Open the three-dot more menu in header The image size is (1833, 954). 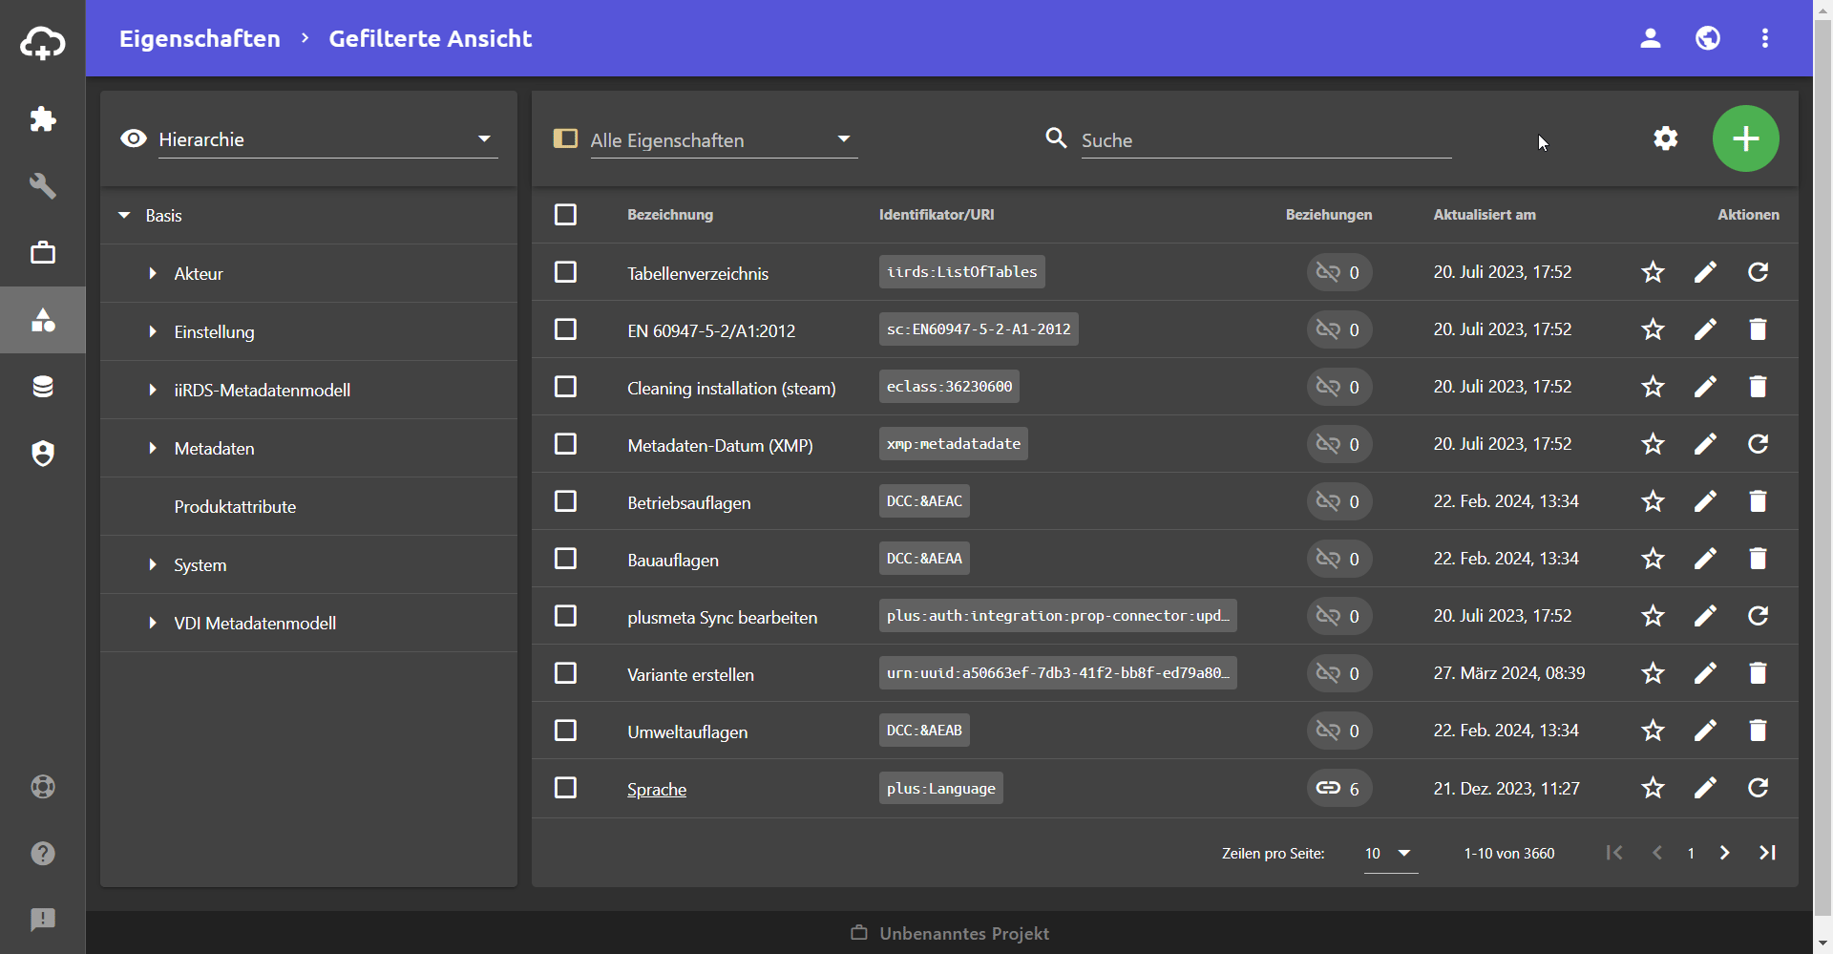tap(1765, 38)
